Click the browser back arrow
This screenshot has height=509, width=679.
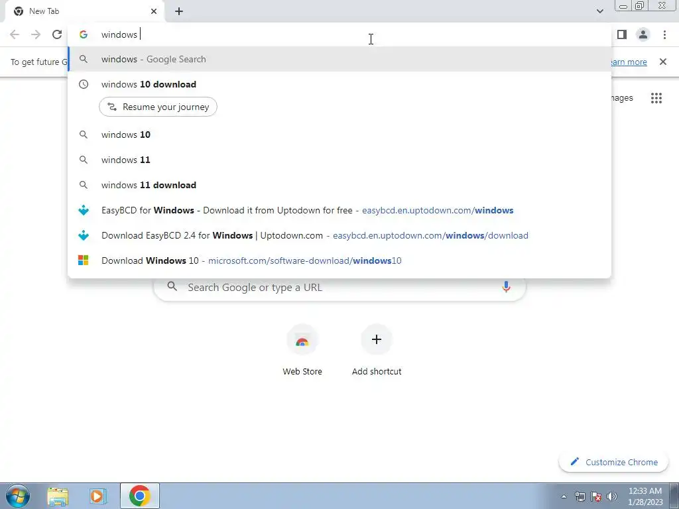click(x=15, y=34)
